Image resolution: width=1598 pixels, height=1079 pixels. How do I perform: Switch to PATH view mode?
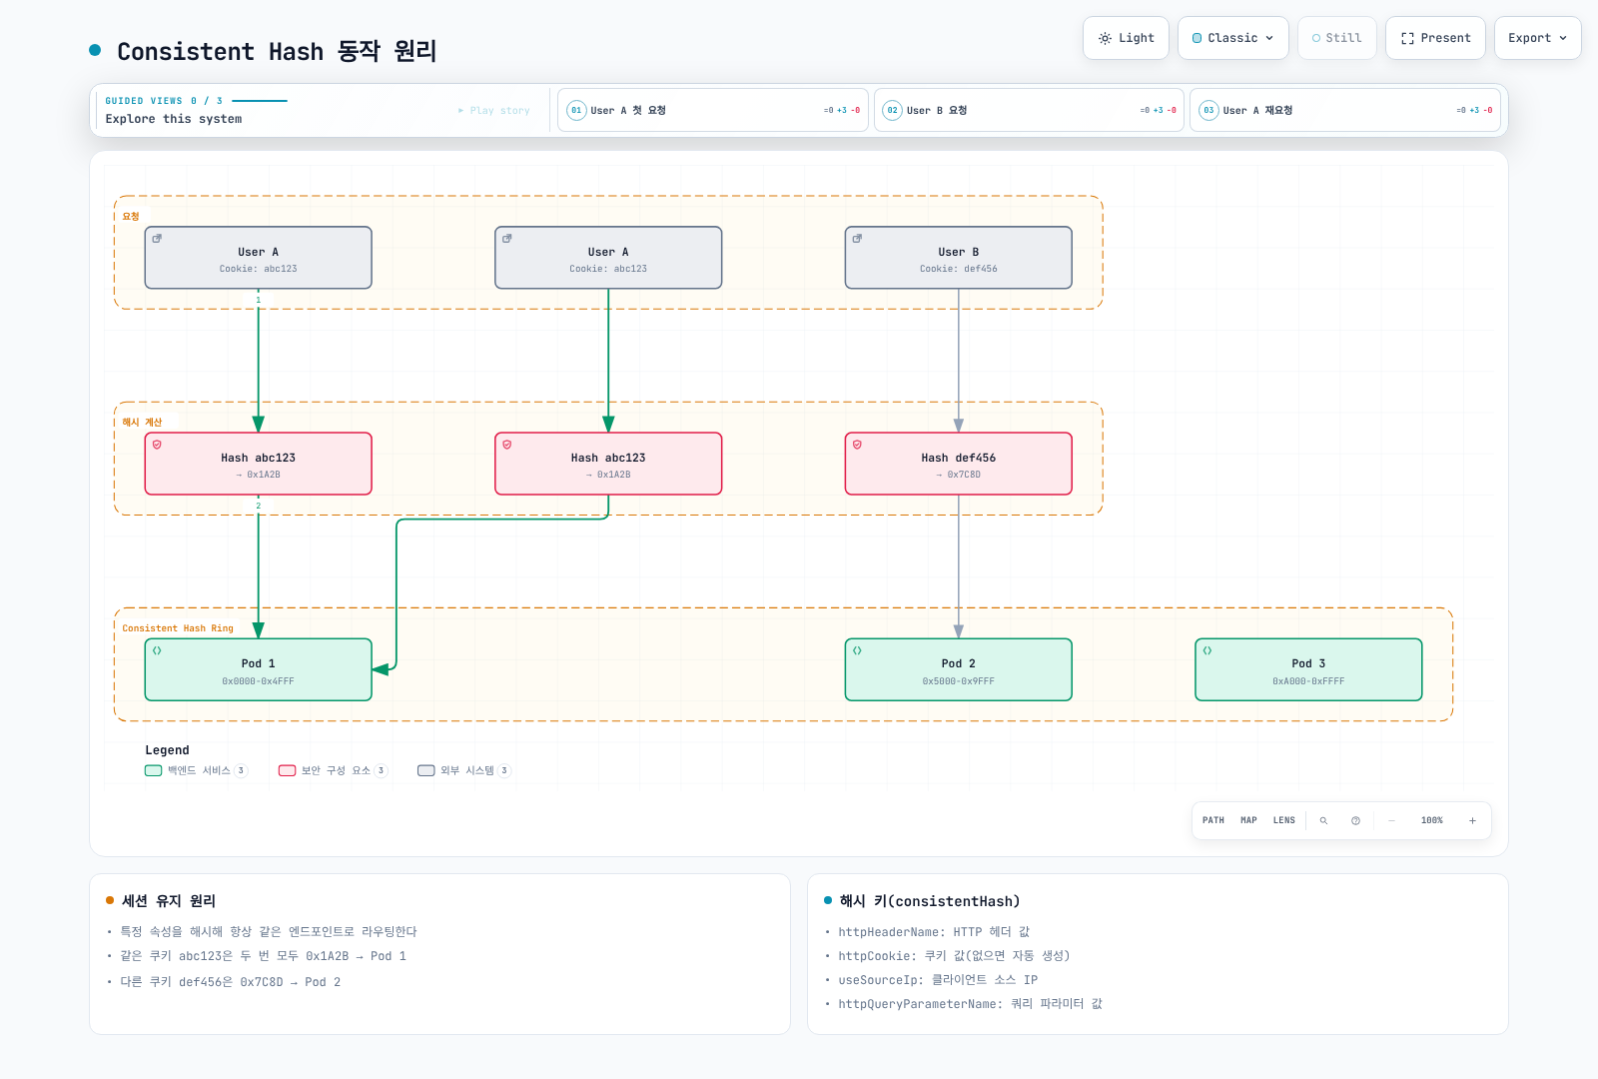point(1213,820)
